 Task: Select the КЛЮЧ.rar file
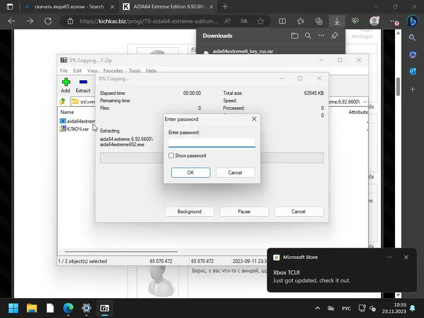click(x=75, y=129)
